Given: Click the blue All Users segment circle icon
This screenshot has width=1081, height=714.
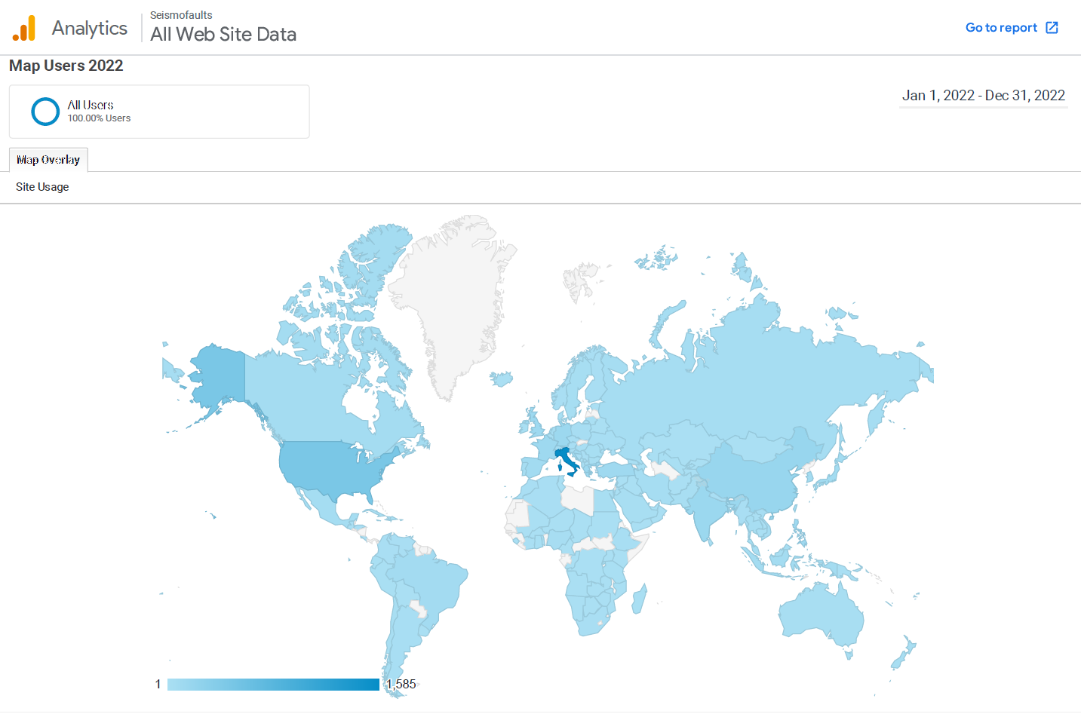Looking at the screenshot, I should point(45,111).
